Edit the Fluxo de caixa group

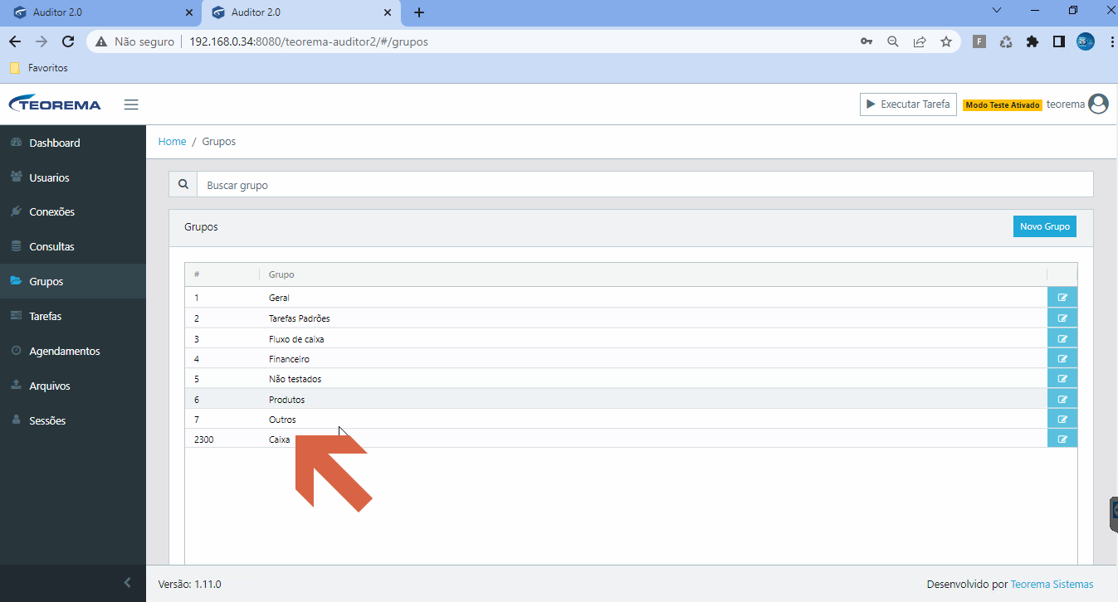pos(1062,338)
